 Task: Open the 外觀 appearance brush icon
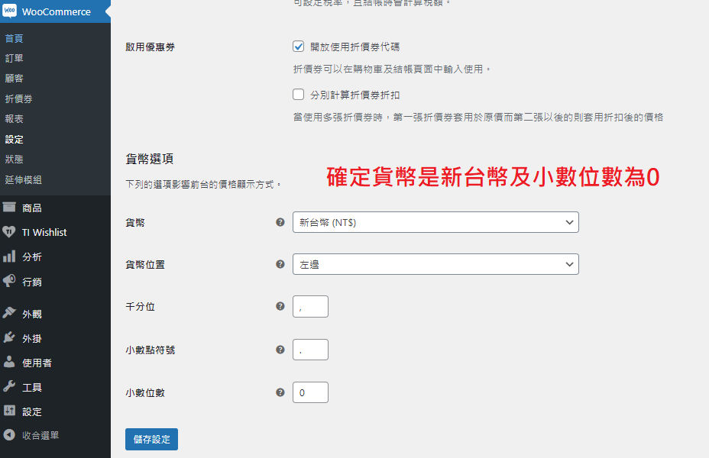(10, 313)
